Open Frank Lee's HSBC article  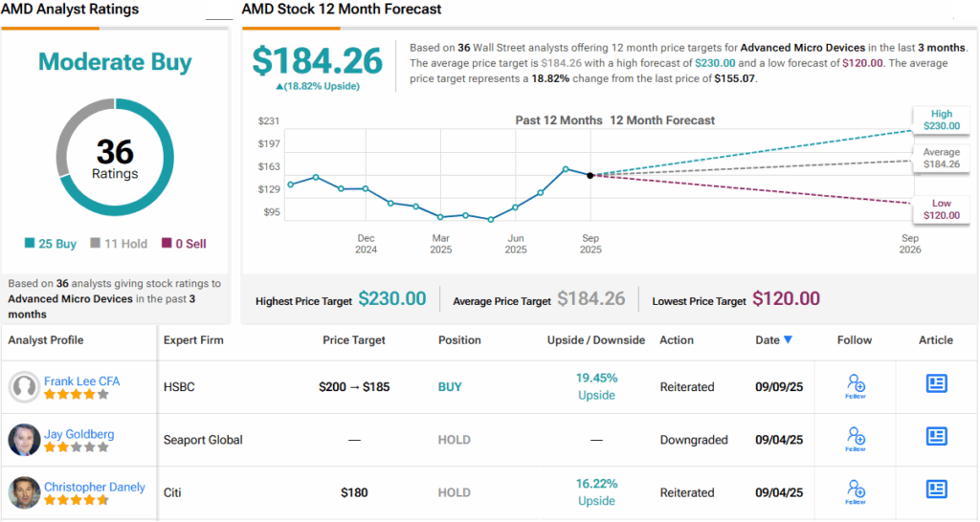(x=936, y=384)
